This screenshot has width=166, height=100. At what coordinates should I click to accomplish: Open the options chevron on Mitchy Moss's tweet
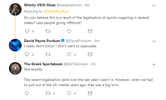tap(154, 5)
